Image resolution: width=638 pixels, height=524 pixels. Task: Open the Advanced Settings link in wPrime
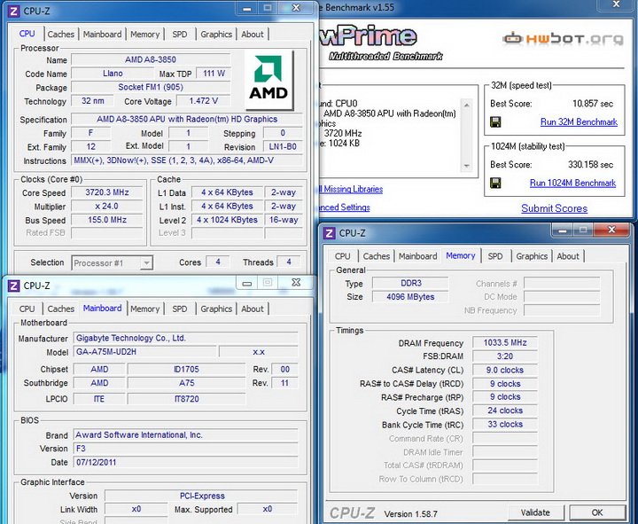tap(344, 207)
